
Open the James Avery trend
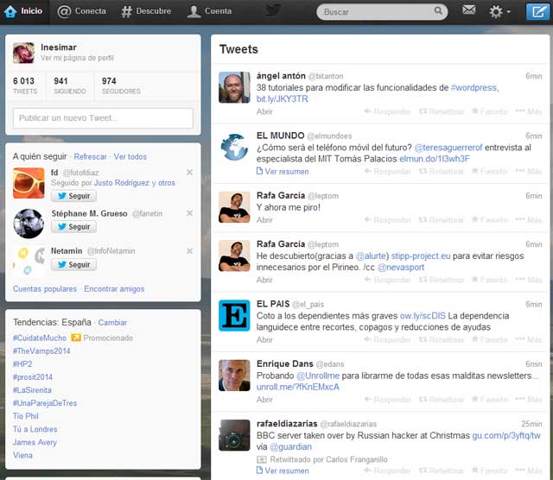pyautogui.click(x=35, y=442)
